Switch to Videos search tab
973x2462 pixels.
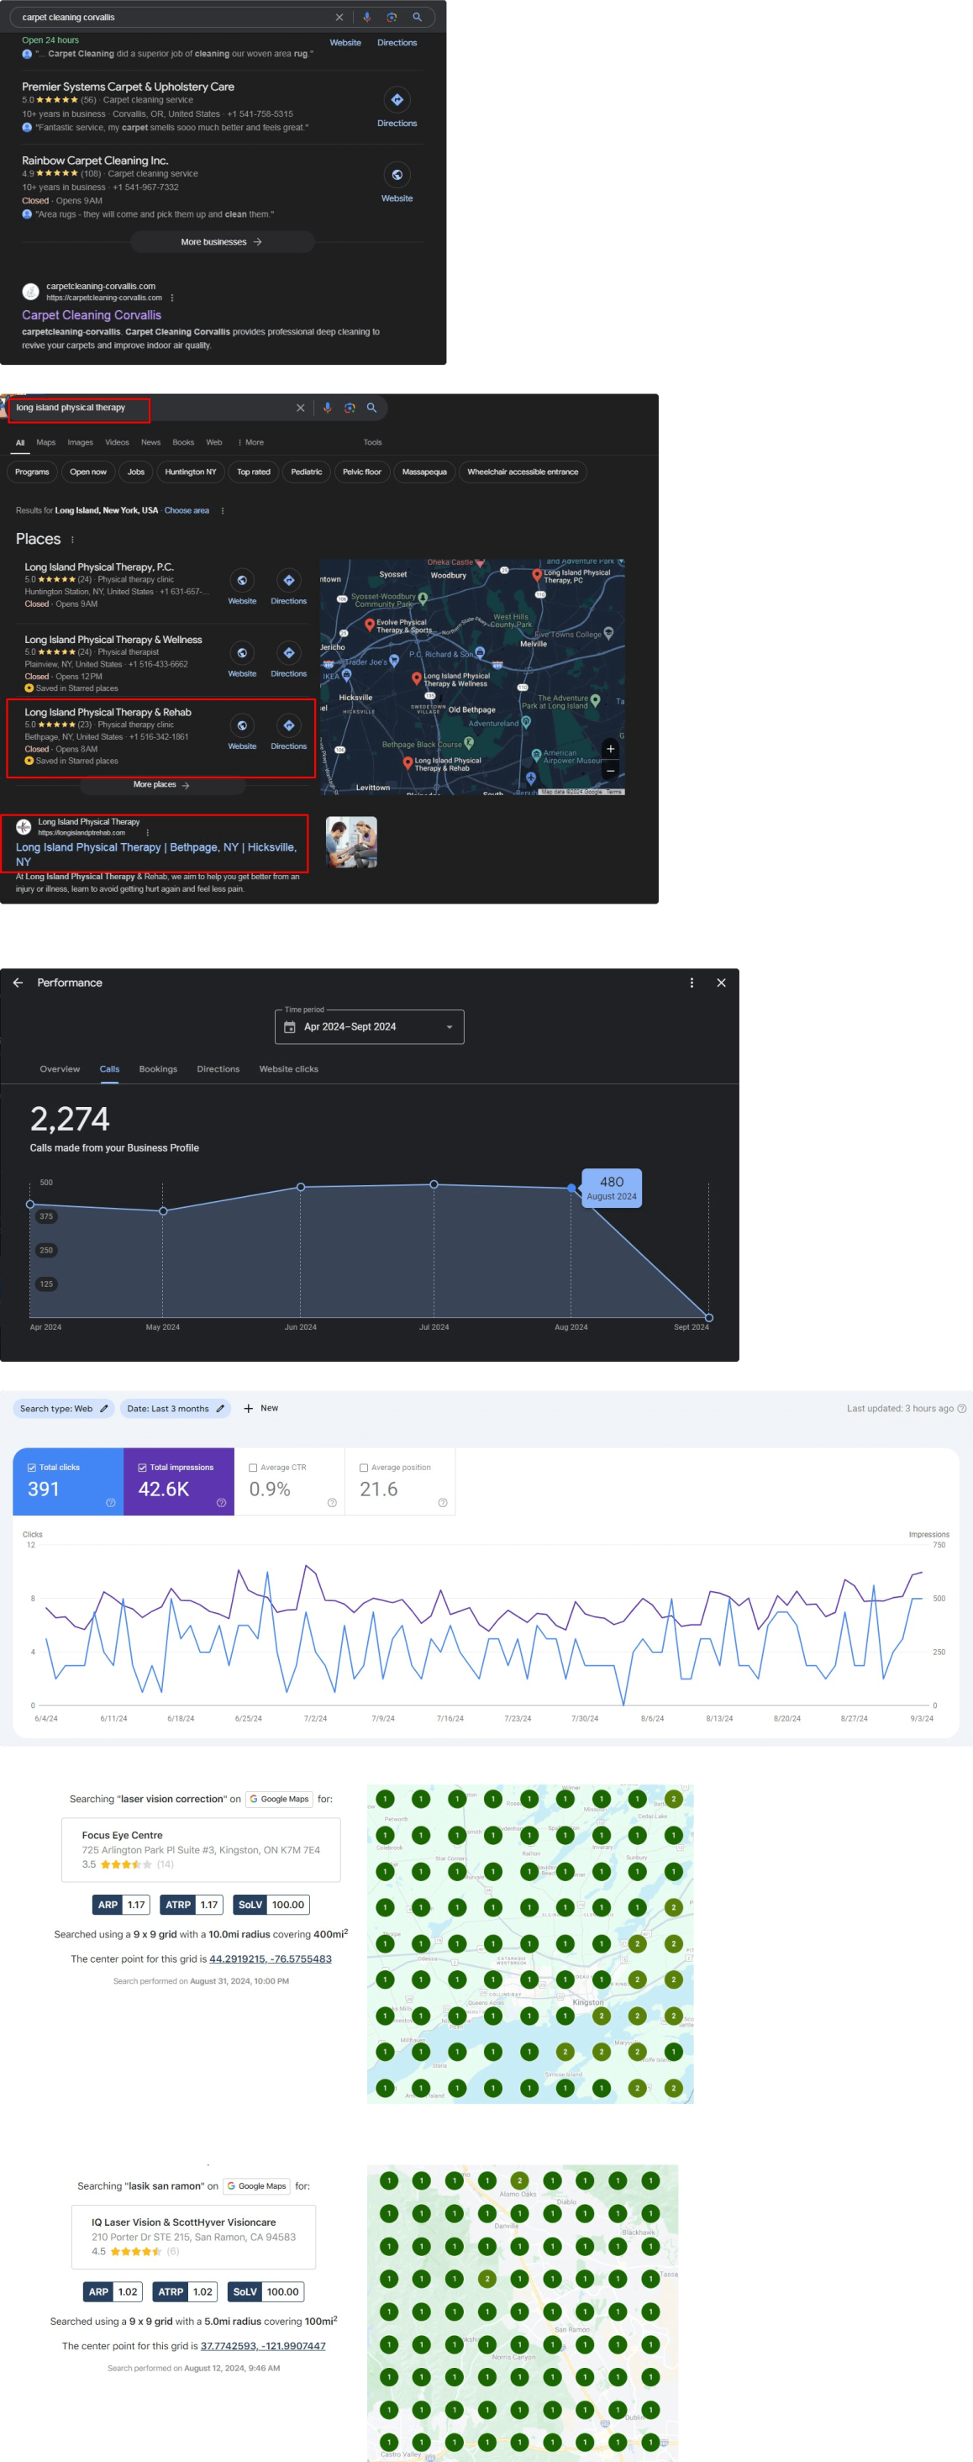pos(117,442)
